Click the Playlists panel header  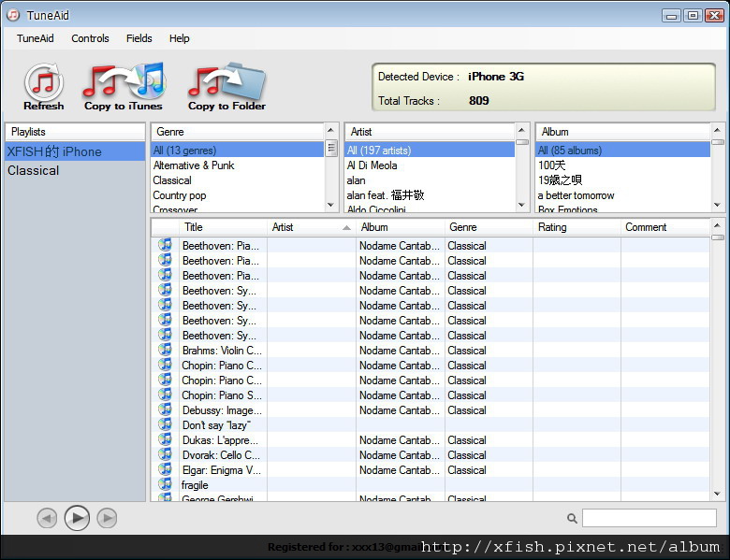[x=75, y=132]
